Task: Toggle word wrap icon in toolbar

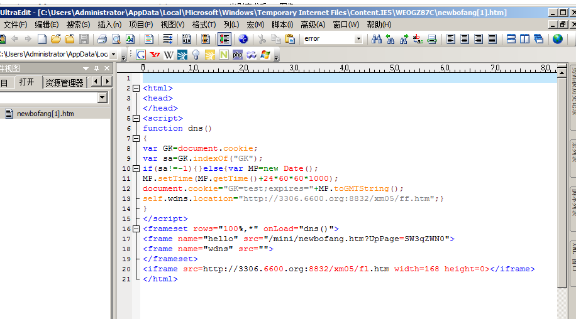Action: (x=168, y=39)
